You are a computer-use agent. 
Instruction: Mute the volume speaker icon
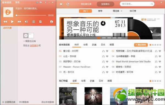(26, 22)
